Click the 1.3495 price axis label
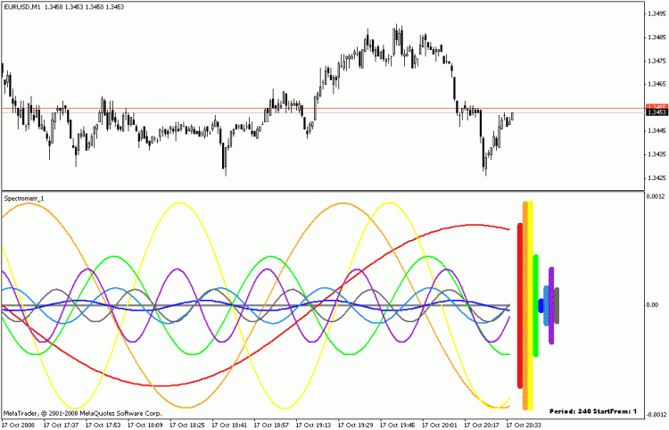Image resolution: width=669 pixels, height=430 pixels. pos(656,13)
